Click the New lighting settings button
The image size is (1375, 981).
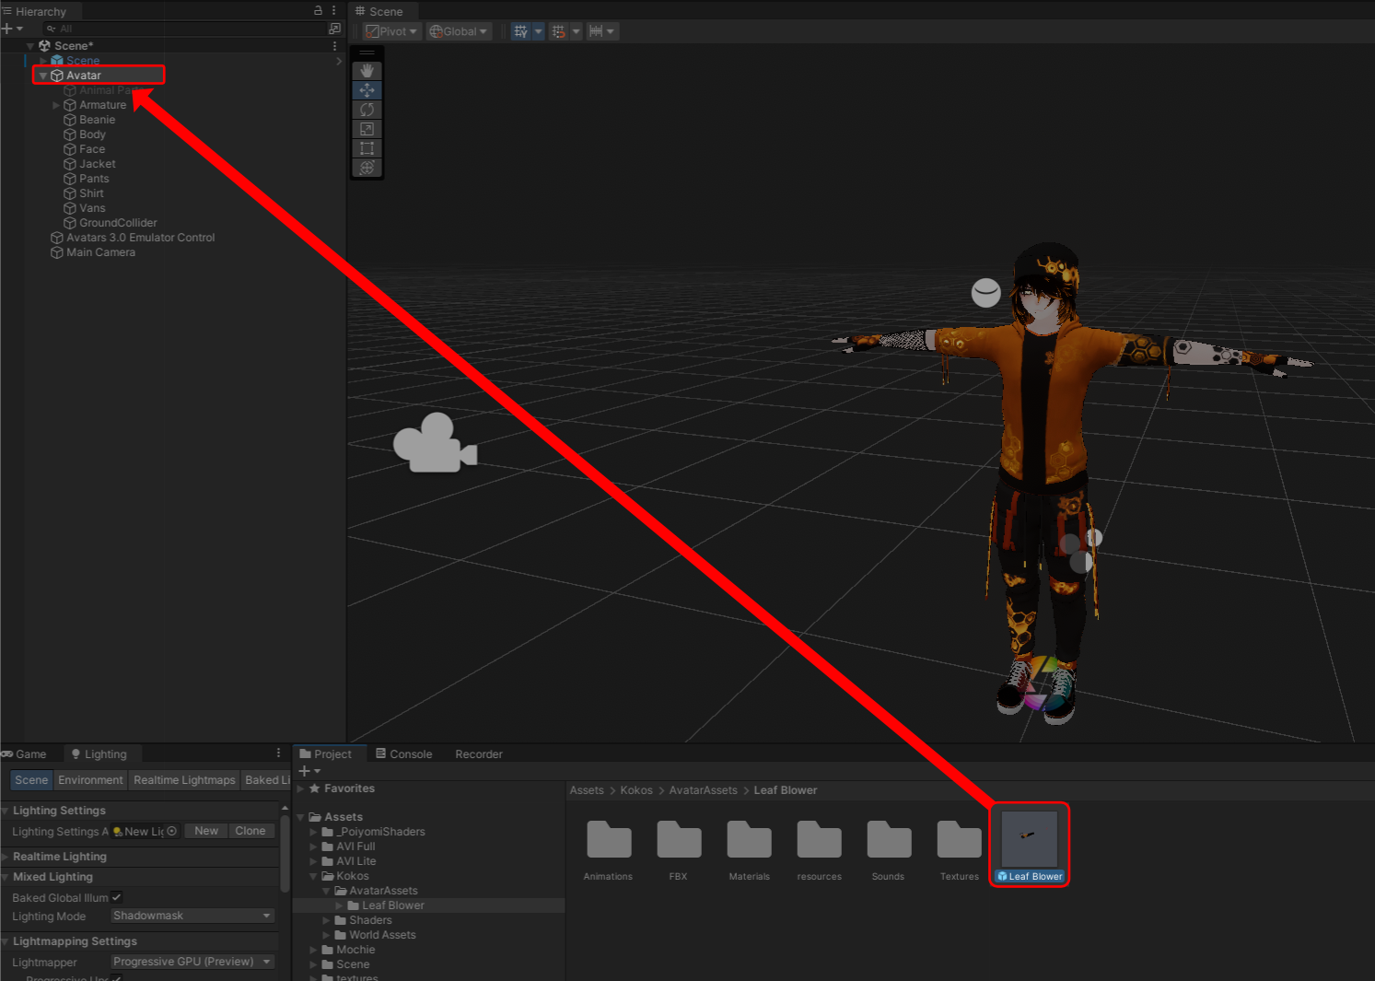click(x=206, y=831)
